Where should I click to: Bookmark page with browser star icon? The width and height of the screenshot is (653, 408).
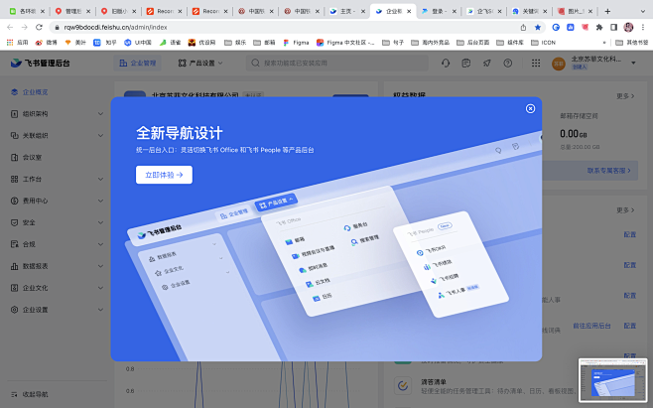[538, 27]
